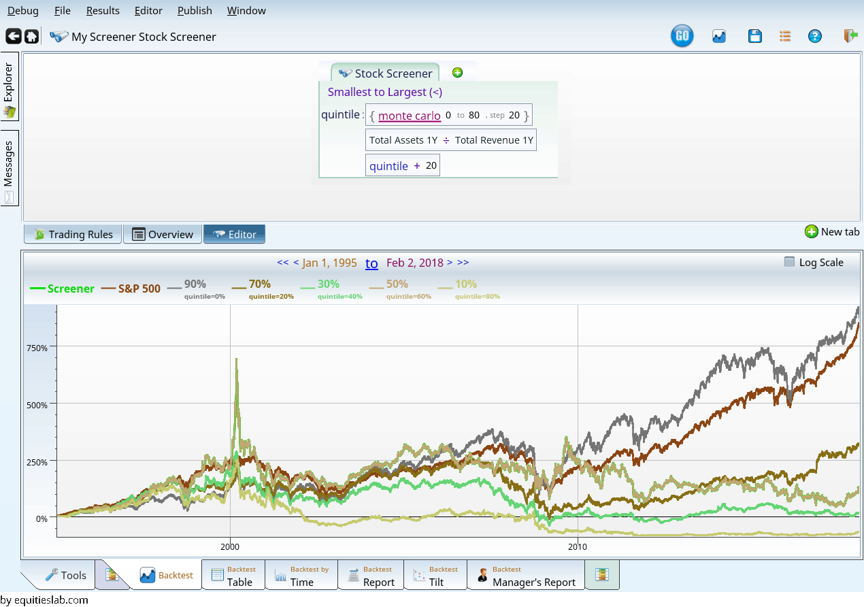Screen dimensions: 864x607
Task: Toggle the 50% quintile=60% series
Action: pyautogui.click(x=400, y=289)
